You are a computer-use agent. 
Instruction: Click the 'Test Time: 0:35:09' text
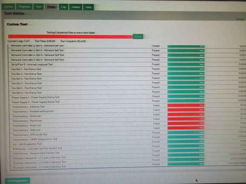pyautogui.click(x=45, y=41)
